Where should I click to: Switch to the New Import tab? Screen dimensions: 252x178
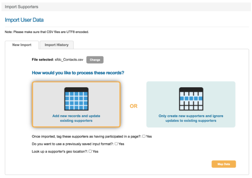pos(22,45)
